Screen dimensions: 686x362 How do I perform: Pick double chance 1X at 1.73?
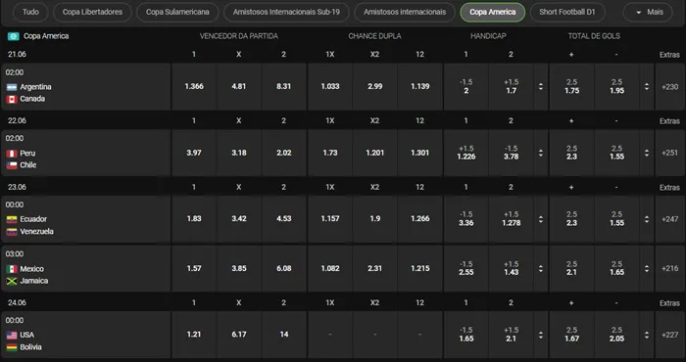point(330,153)
